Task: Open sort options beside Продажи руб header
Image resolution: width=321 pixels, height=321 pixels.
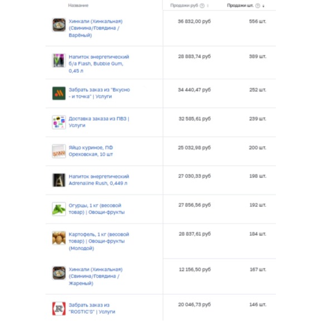Action: pyautogui.click(x=208, y=6)
